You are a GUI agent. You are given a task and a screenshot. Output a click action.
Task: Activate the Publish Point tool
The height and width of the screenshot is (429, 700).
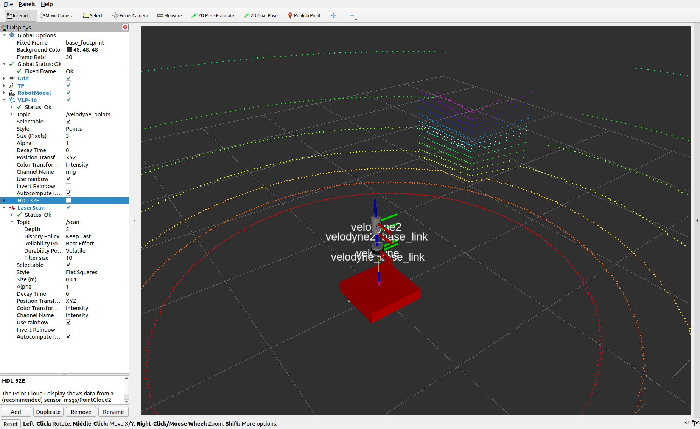click(305, 15)
